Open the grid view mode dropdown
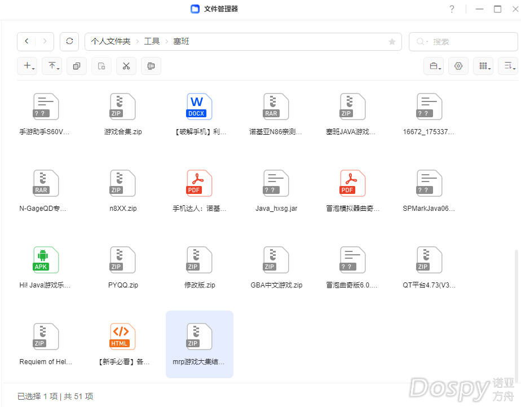 point(483,66)
